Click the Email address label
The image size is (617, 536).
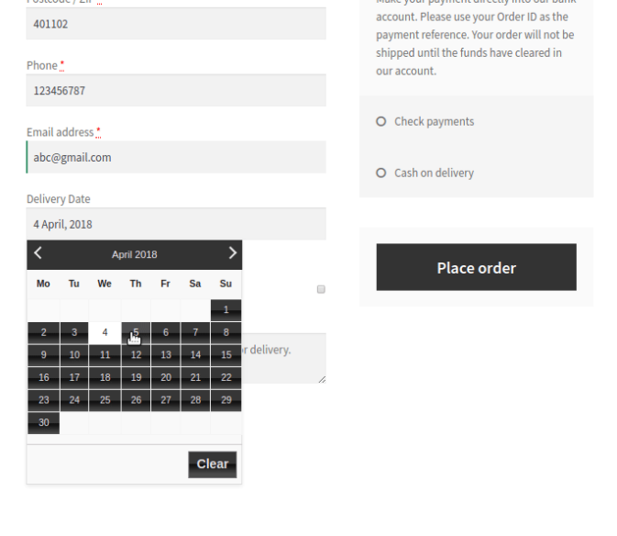pos(61,132)
